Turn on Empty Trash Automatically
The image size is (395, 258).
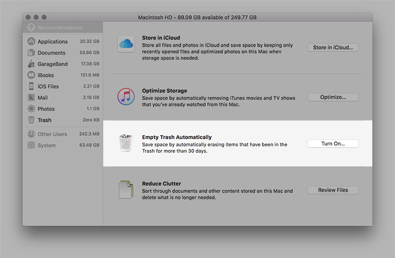click(x=333, y=144)
